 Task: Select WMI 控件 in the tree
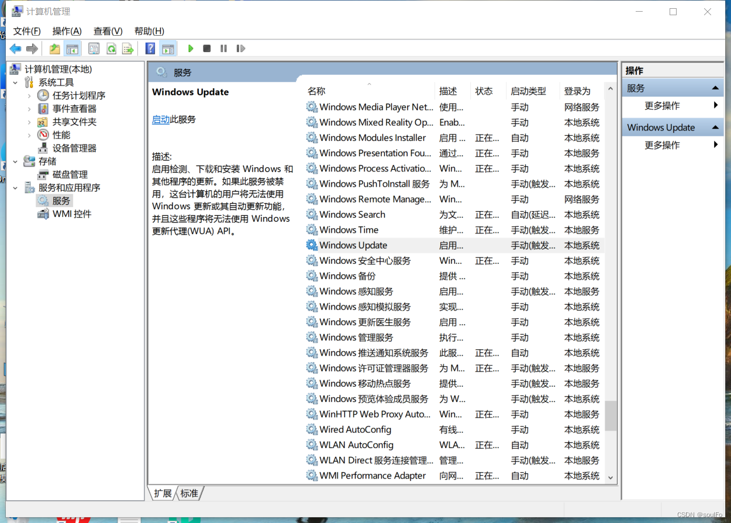tap(72, 214)
